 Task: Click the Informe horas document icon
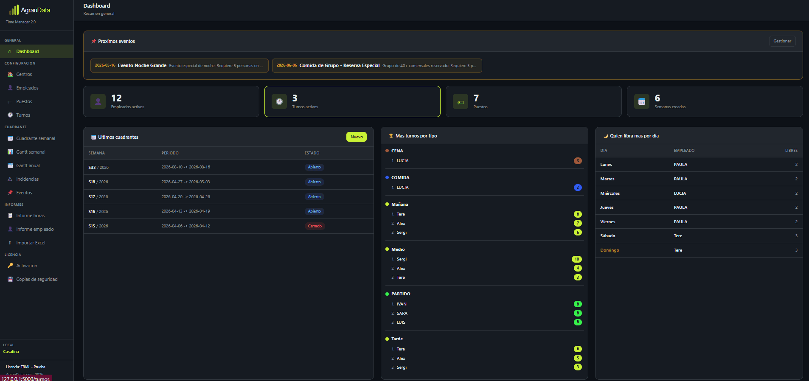(x=10, y=216)
